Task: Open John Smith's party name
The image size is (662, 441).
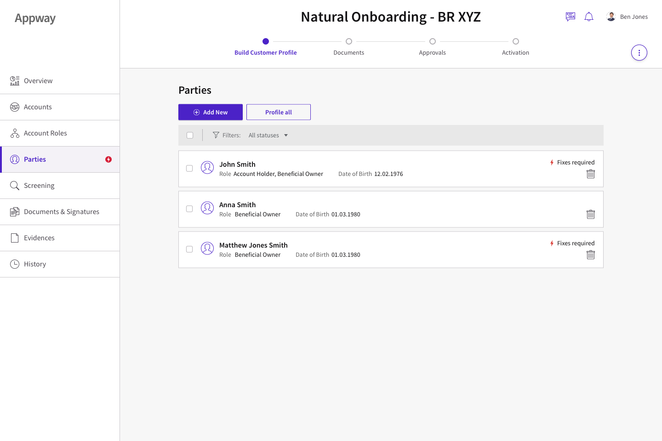Action: [x=237, y=164]
